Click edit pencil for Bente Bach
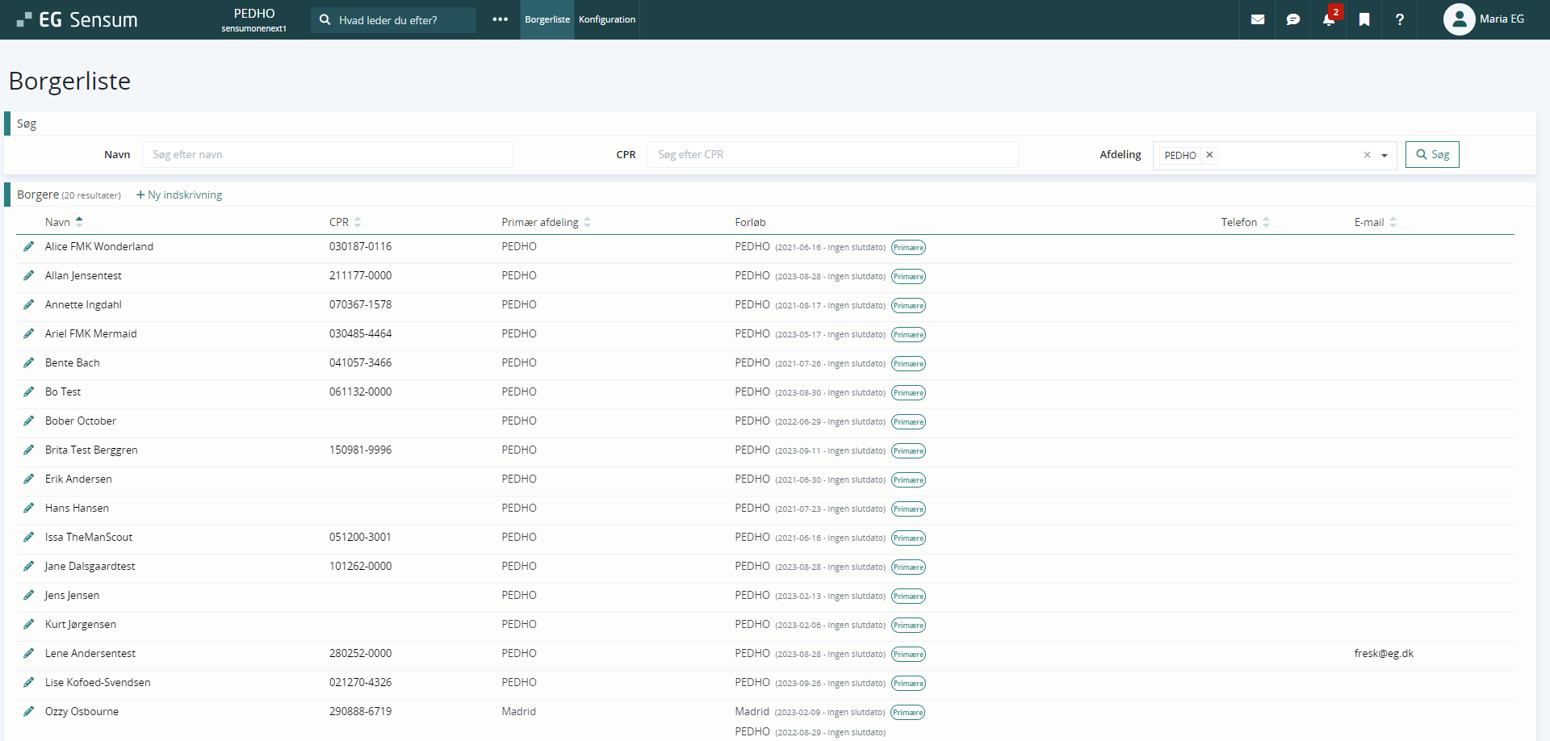This screenshot has height=741, width=1550. (29, 362)
